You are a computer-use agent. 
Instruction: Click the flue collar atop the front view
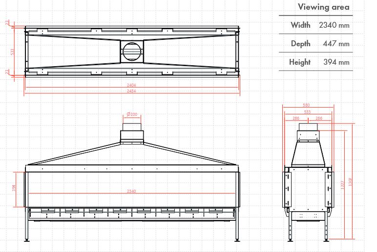(132, 134)
